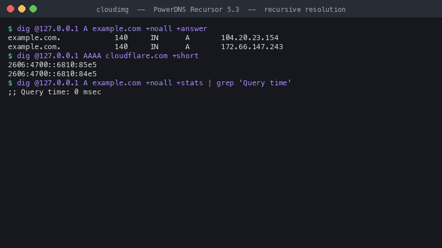Click the IP address 104.20.23.154
This screenshot has height=248, width=442.
pyautogui.click(x=250, y=38)
